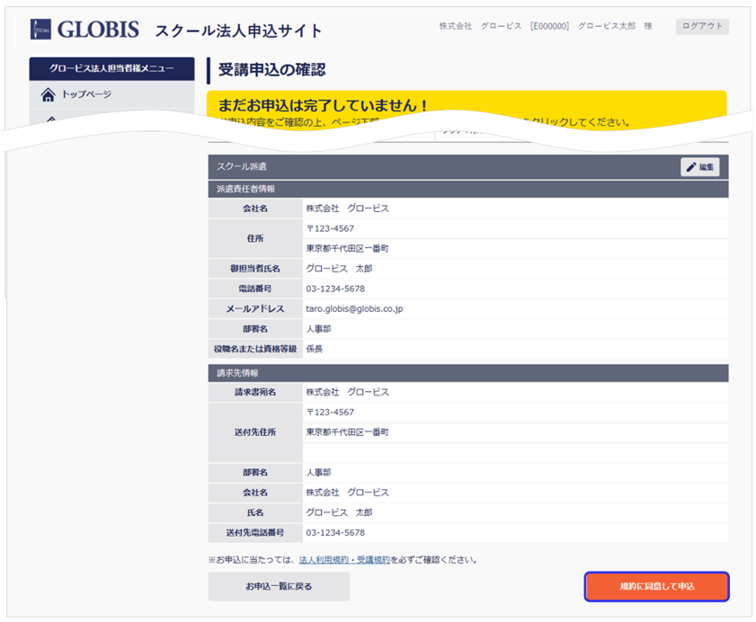Click the 電話番号 label under 派遣責任者情報
This screenshot has width=756, height=622.
[255, 289]
